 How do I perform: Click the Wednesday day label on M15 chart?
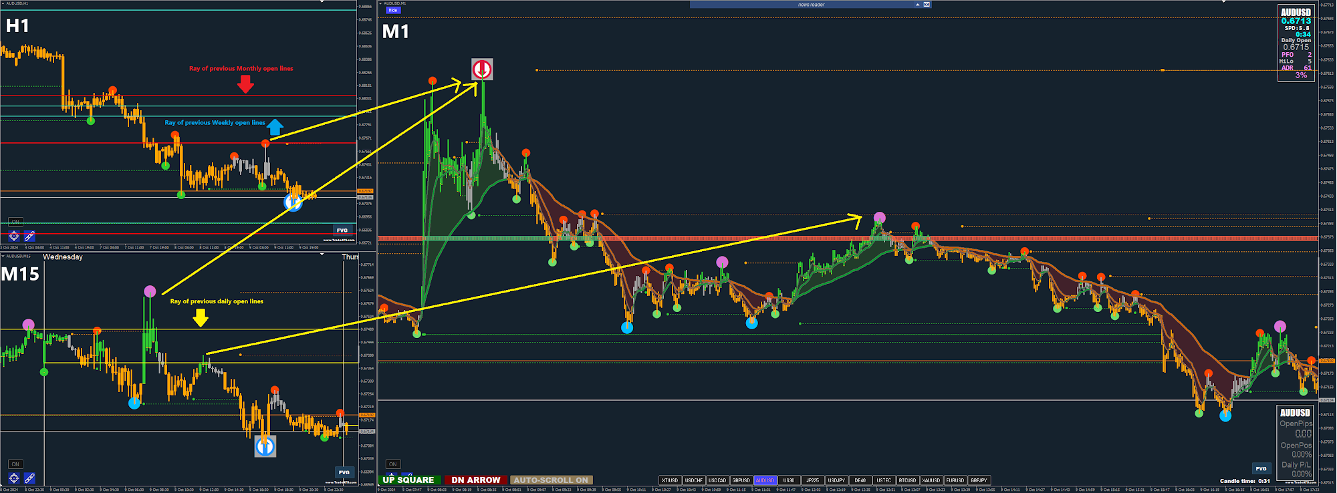pos(63,257)
